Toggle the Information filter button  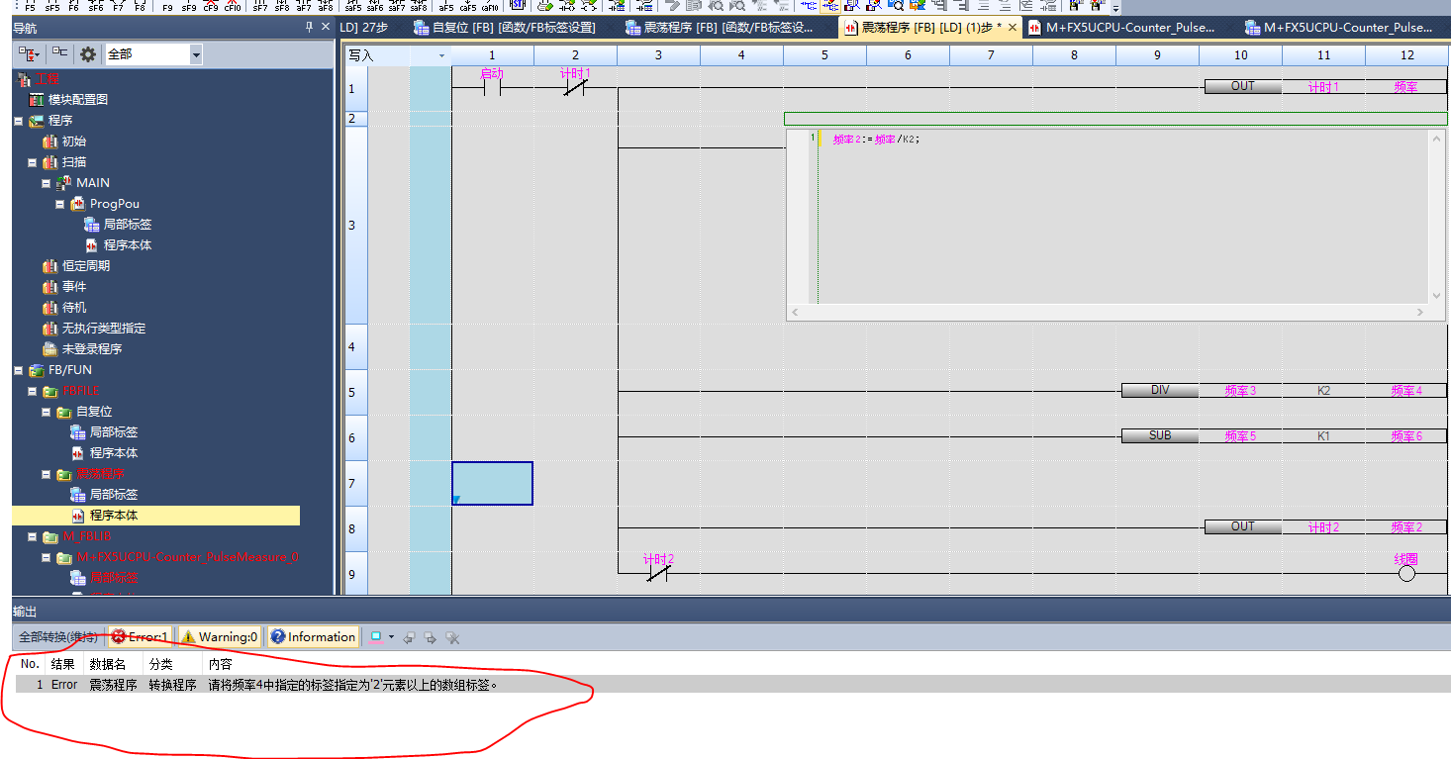coord(312,637)
